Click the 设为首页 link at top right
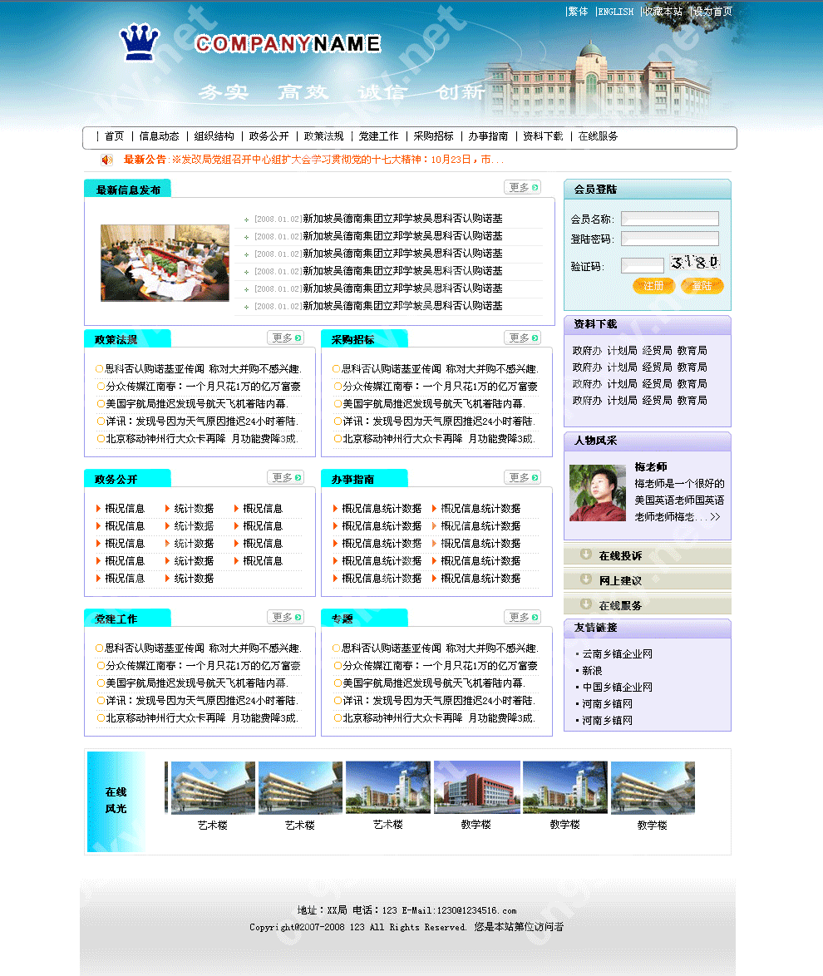The image size is (823, 976). pyautogui.click(x=713, y=12)
